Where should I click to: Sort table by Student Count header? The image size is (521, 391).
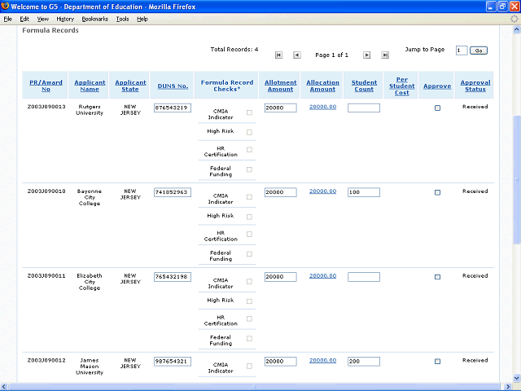[364, 86]
